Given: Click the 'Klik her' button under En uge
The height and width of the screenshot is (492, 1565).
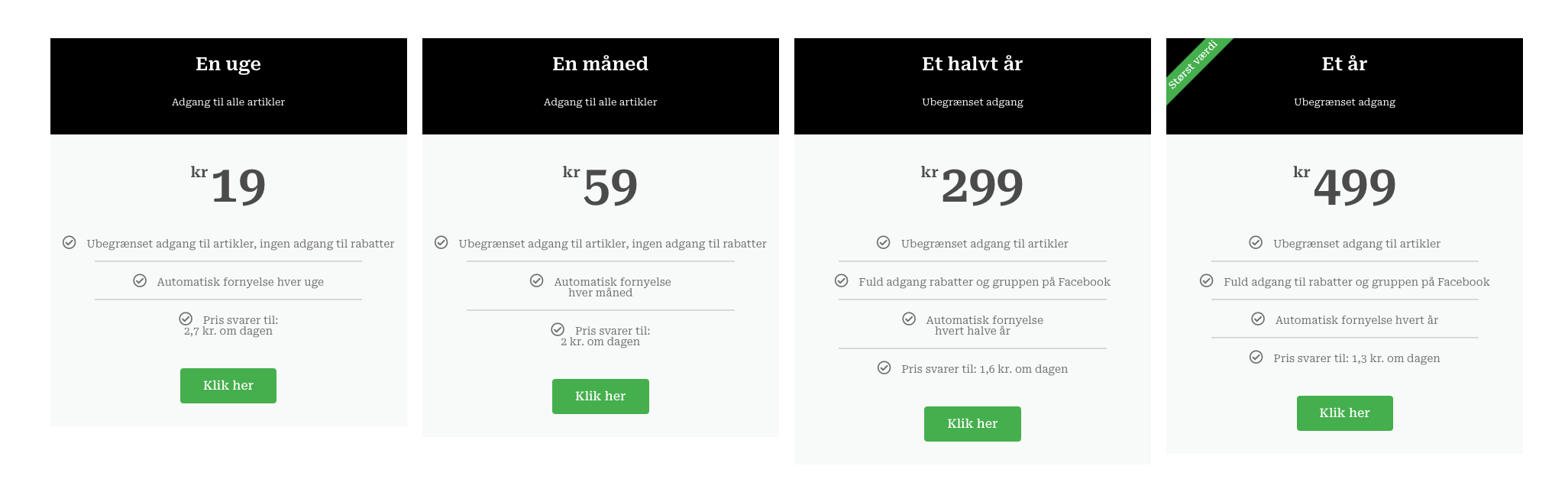Looking at the screenshot, I should 228,386.
